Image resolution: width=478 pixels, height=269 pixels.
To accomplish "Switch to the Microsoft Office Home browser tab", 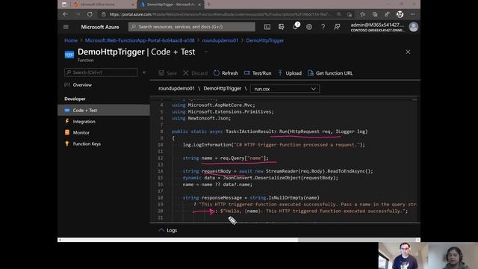I will pyautogui.click(x=104, y=4).
